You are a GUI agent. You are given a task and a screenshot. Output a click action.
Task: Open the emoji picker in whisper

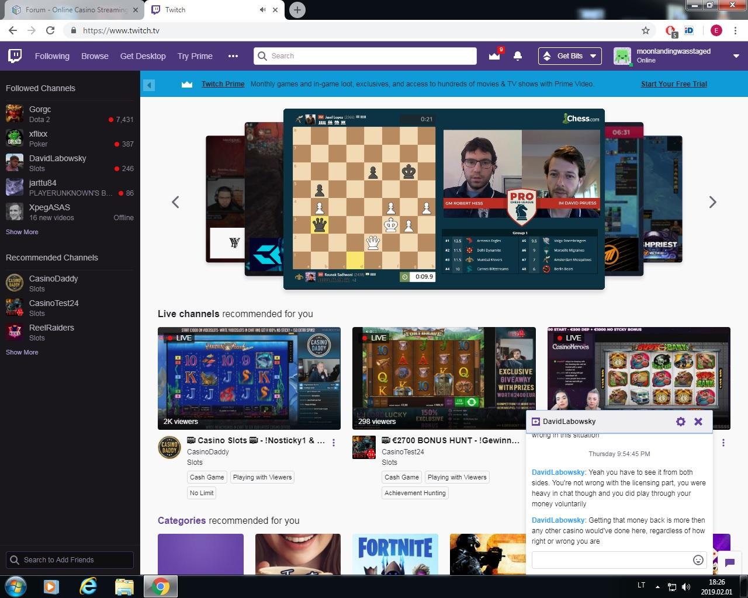click(x=698, y=560)
